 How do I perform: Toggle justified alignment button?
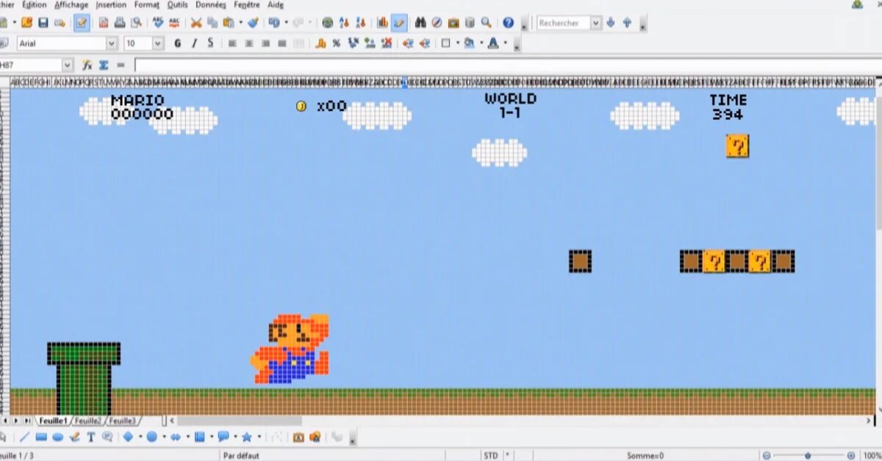click(x=282, y=43)
